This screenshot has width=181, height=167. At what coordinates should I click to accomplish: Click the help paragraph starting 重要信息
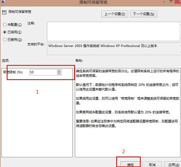(x=127, y=123)
